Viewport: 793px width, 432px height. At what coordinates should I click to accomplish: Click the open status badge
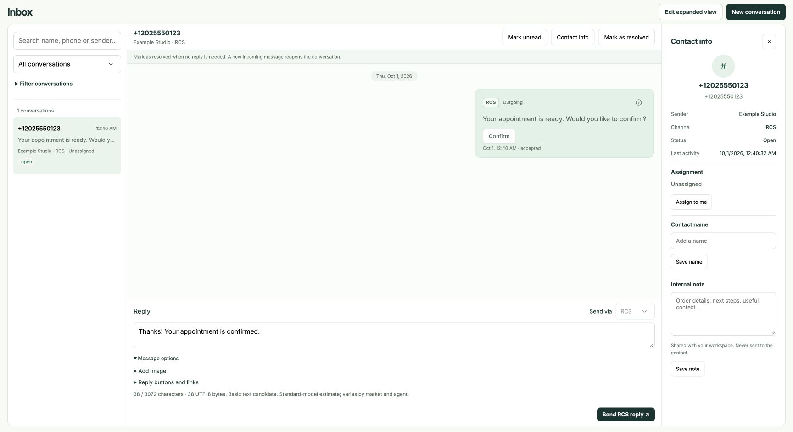[x=27, y=162]
